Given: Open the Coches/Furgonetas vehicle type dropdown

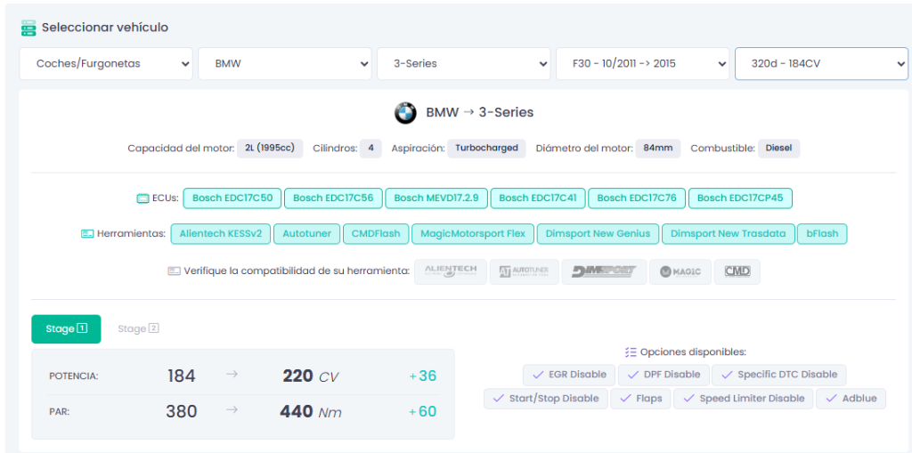Looking at the screenshot, I should click(x=106, y=64).
